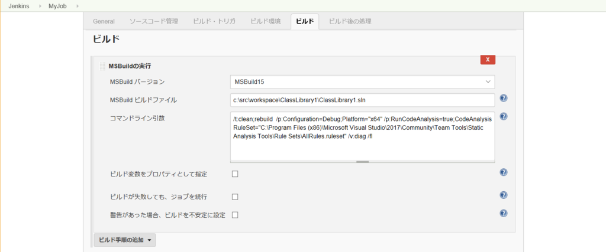The height and width of the screenshot is (252, 606).
Task: Go to the ビルド環境 tab
Action: [265, 21]
